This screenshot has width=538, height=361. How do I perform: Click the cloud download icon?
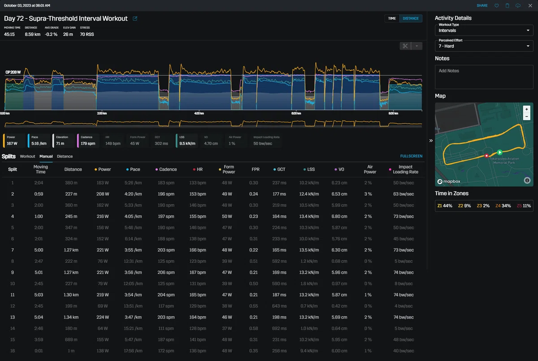pyautogui.click(x=518, y=5)
